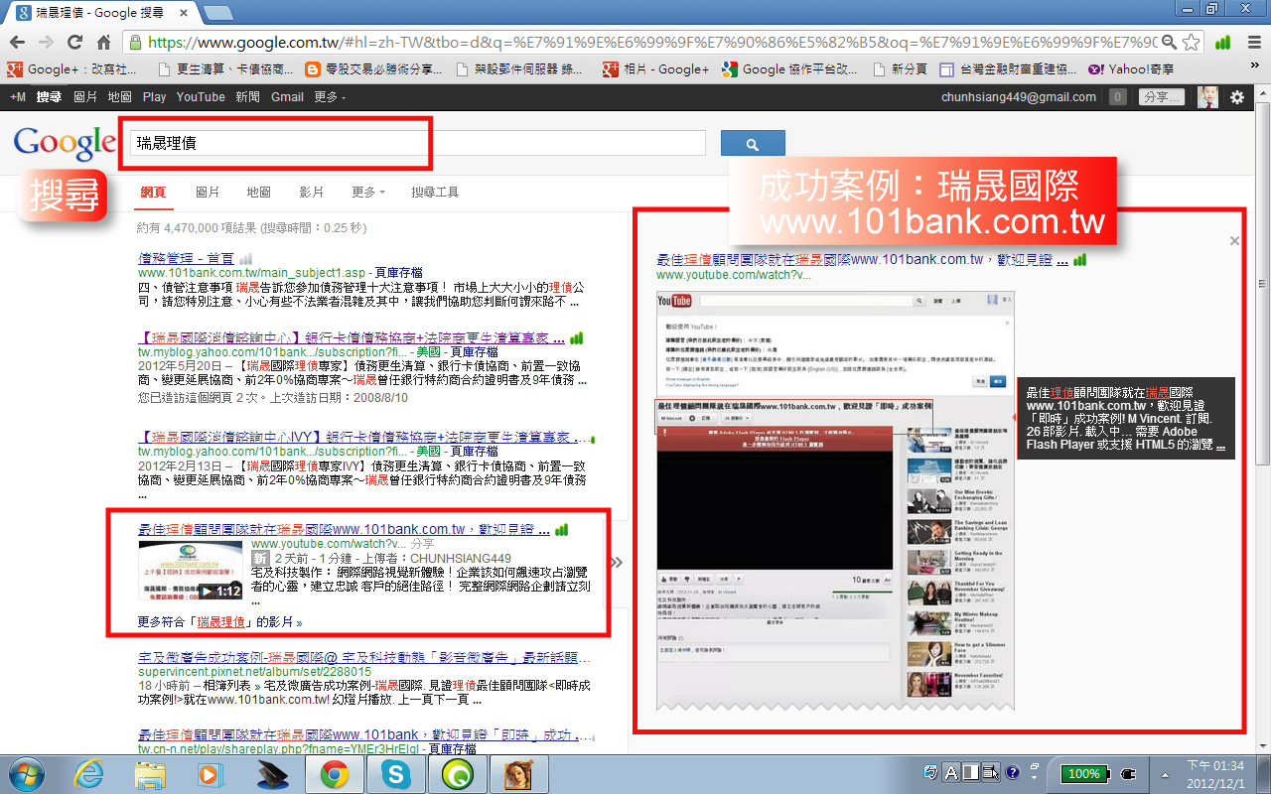
Task: Play the video thumbnail showing 1:12
Action: (x=190, y=570)
